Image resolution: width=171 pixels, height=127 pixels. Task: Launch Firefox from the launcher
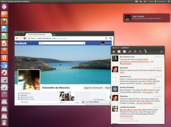4,21
